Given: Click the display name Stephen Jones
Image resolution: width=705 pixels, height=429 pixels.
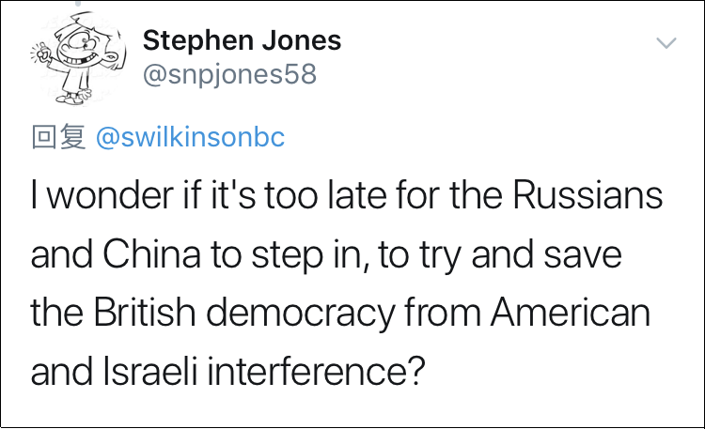Looking at the screenshot, I should click(x=242, y=40).
